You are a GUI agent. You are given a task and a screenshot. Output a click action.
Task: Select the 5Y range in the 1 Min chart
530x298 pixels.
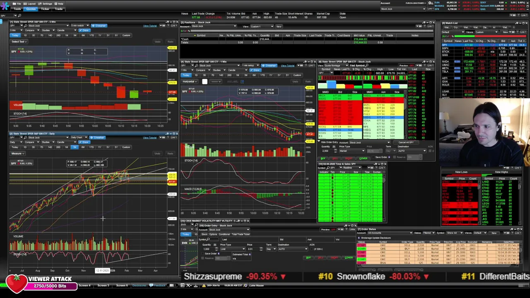[x=287, y=75]
